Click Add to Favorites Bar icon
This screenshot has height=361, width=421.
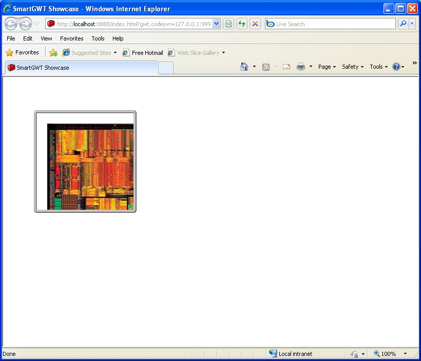[53, 53]
